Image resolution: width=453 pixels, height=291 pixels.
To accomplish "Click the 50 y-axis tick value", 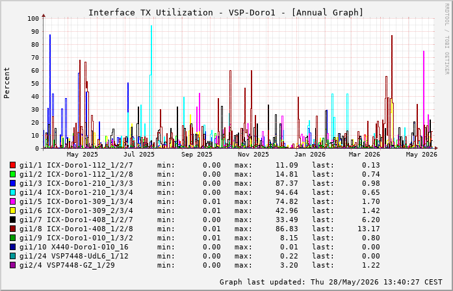I will tap(35, 83).
